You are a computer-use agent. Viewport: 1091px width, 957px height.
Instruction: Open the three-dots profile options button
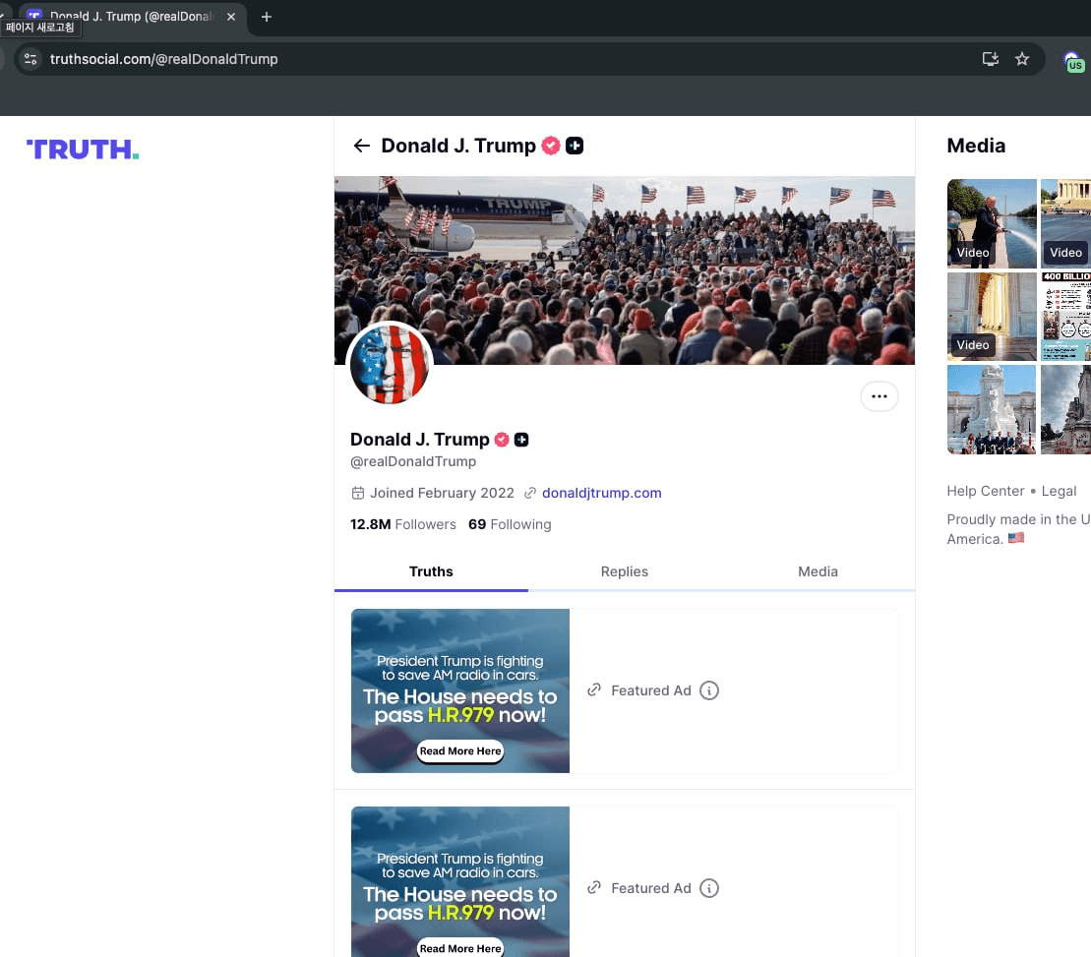point(879,396)
